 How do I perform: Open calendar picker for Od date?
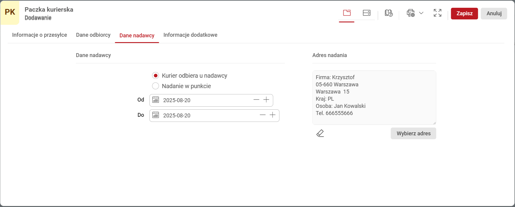tap(156, 100)
